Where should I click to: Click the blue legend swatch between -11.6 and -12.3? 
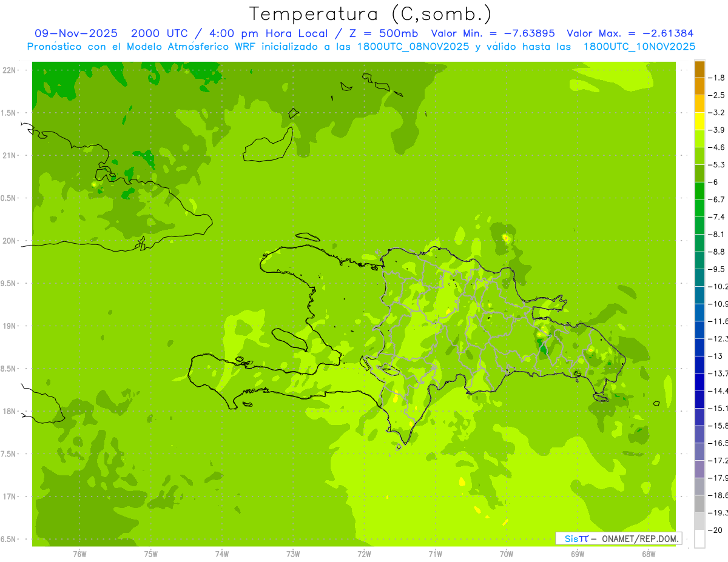[x=699, y=330]
